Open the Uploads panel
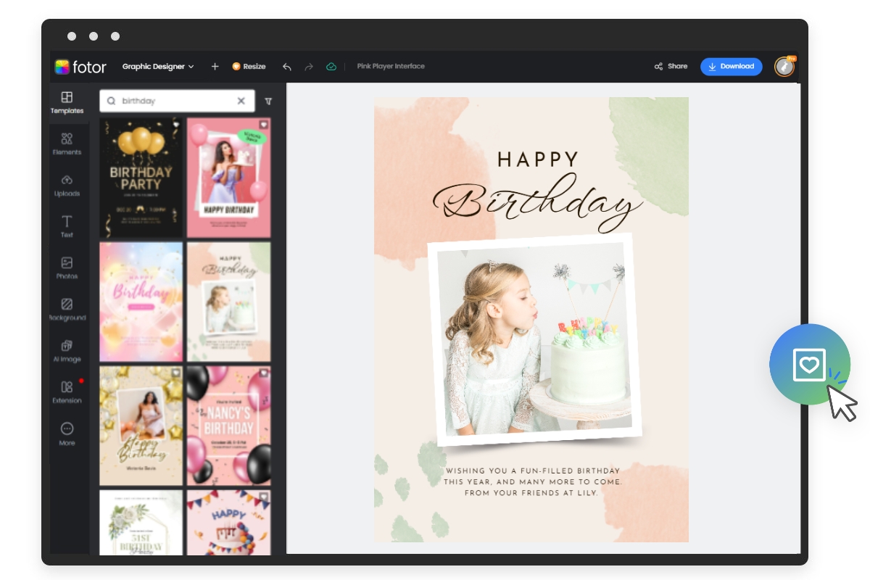Image resolution: width=870 pixels, height=580 pixels. pos(68,184)
